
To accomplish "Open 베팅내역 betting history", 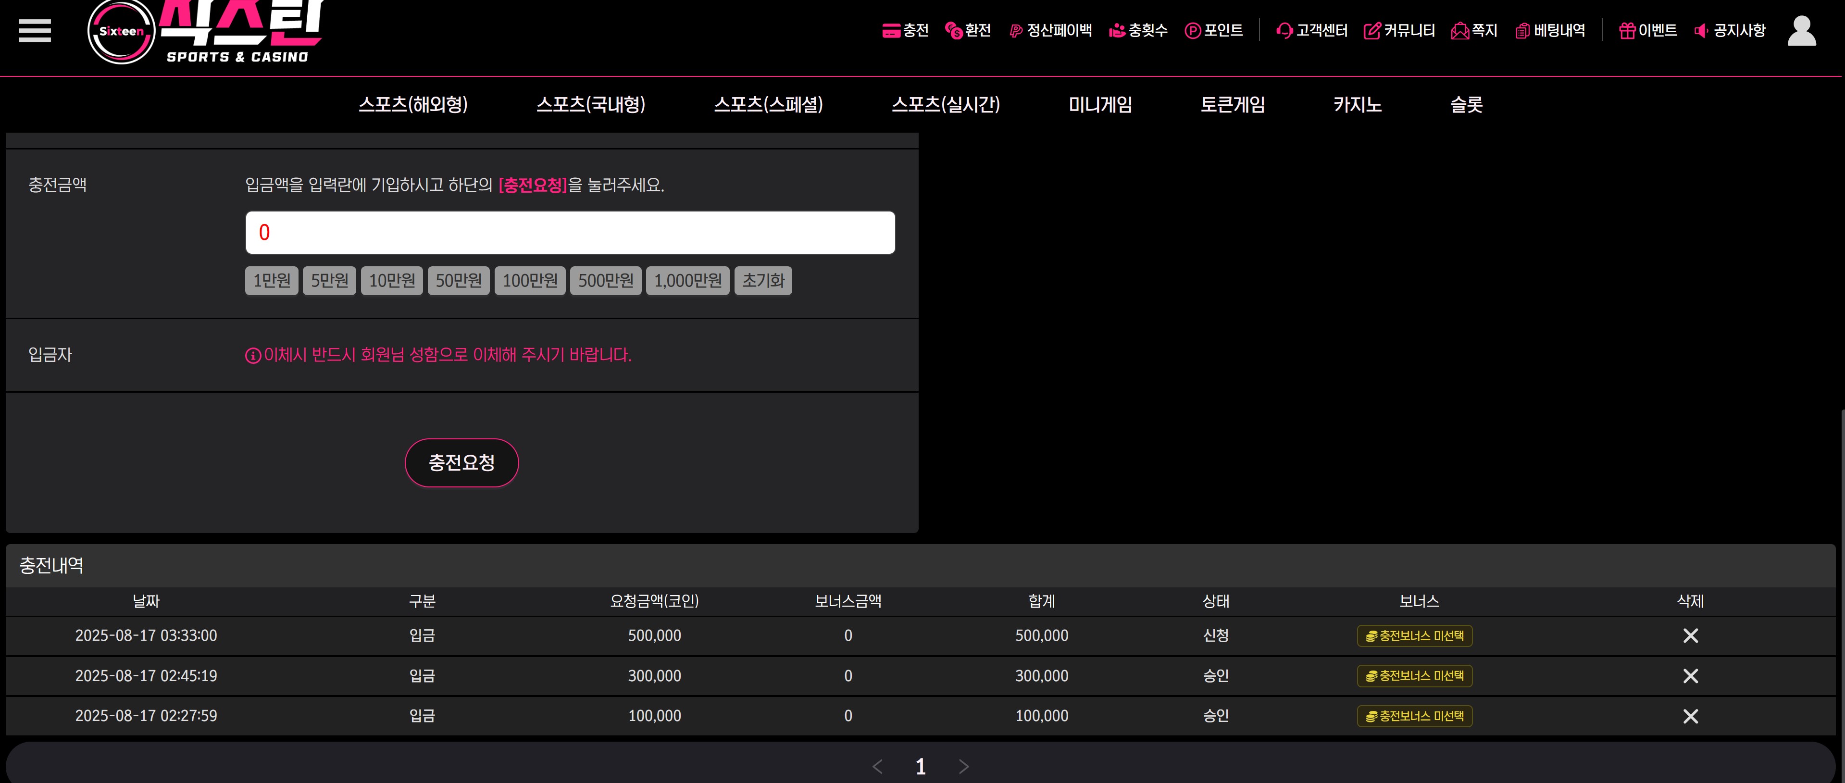I will [1551, 30].
